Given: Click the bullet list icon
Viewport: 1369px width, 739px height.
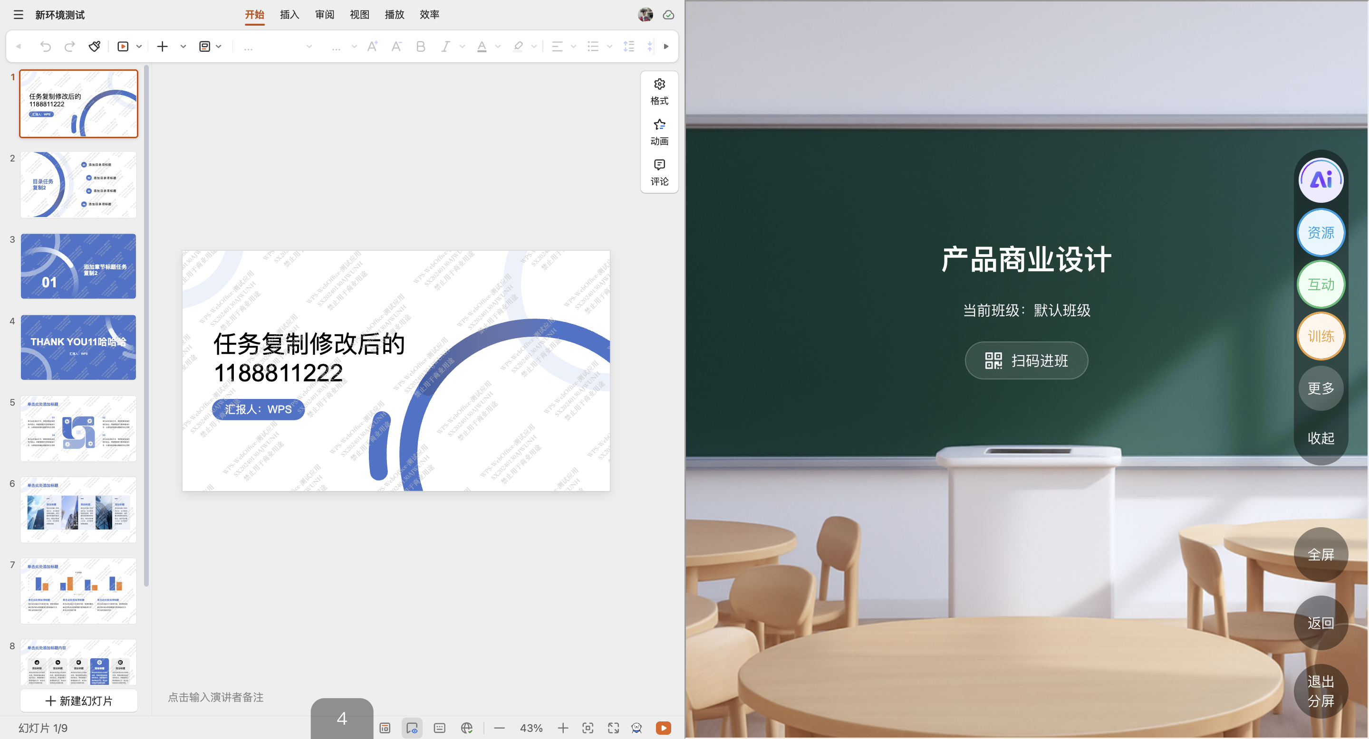Looking at the screenshot, I should (593, 47).
